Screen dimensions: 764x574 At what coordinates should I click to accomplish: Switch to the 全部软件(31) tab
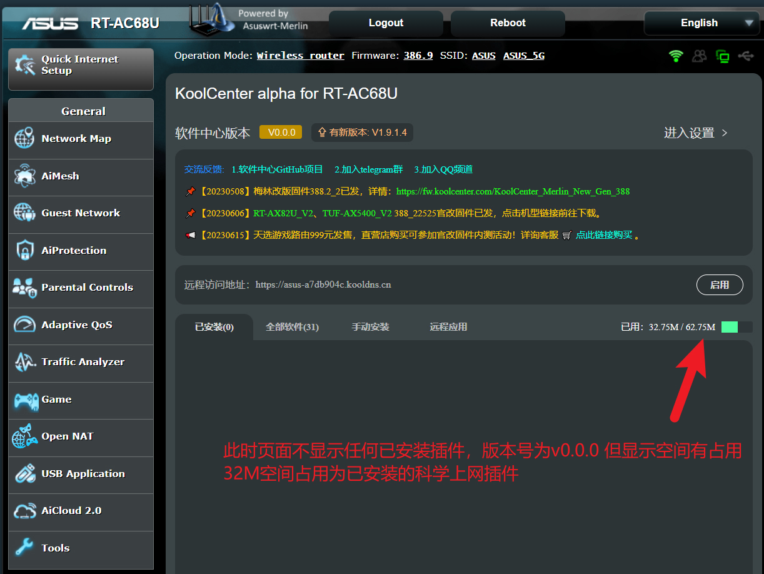pyautogui.click(x=292, y=326)
